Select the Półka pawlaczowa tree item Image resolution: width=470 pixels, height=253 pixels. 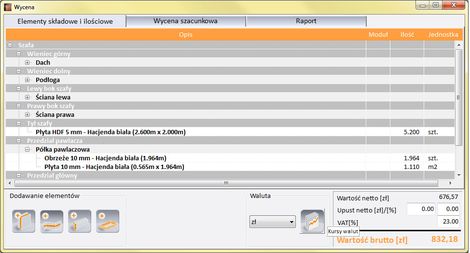(x=63, y=149)
